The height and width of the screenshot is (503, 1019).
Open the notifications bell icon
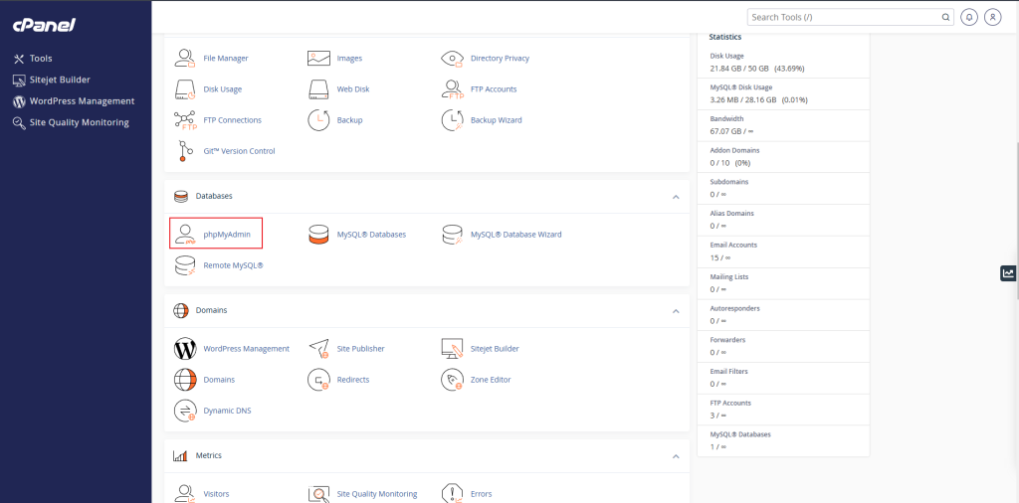[x=969, y=18]
